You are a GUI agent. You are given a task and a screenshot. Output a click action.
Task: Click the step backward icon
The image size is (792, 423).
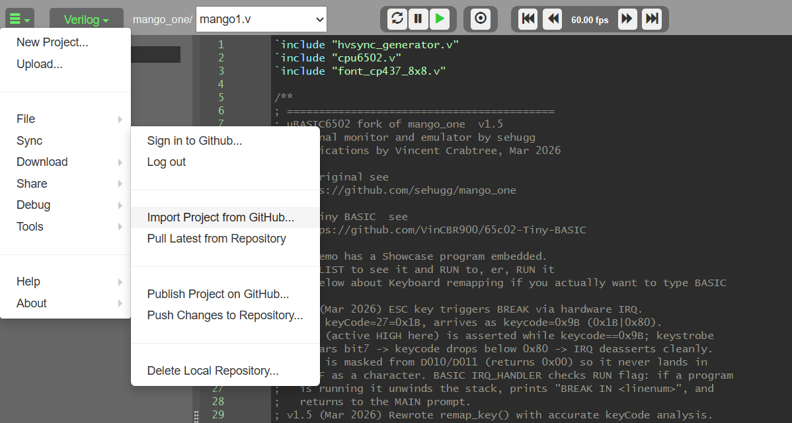coord(552,19)
